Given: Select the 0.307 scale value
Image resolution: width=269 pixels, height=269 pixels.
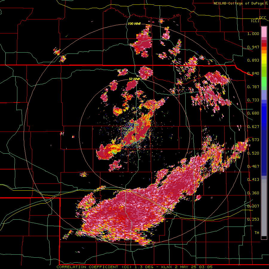Looking at the screenshot, I should coord(253,206).
